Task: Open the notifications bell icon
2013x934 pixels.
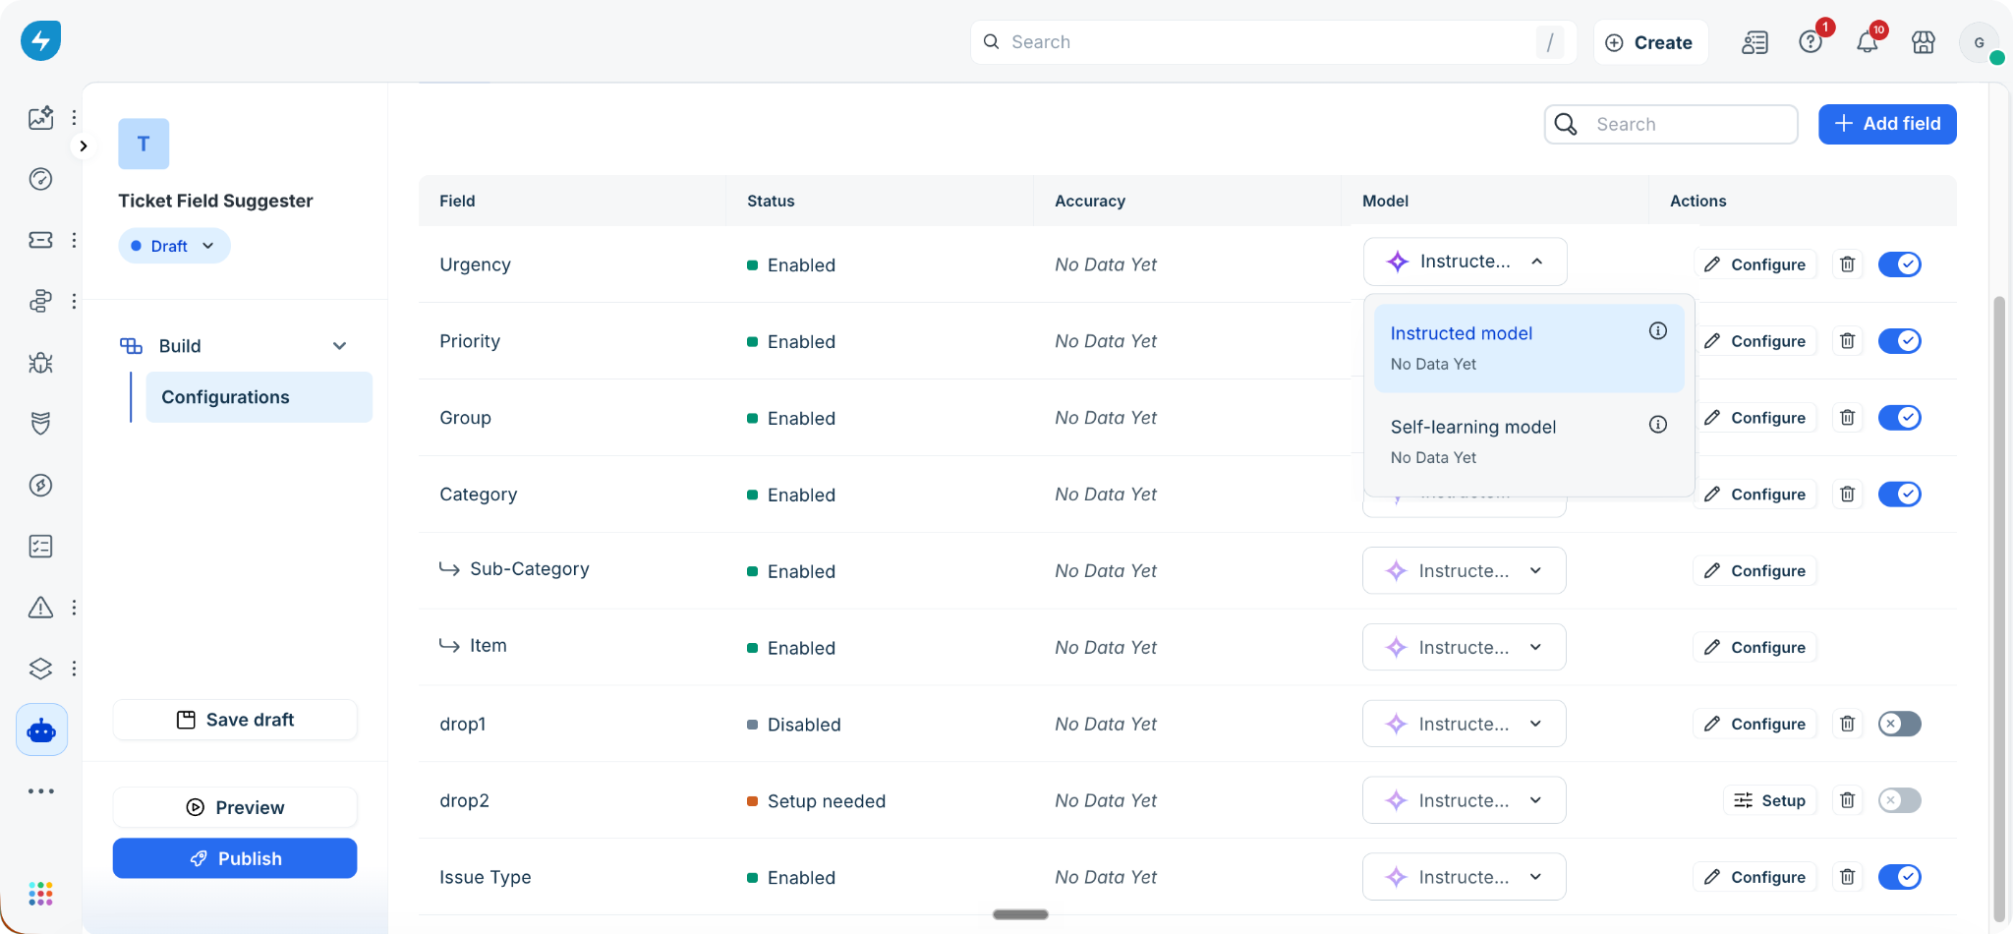Action: 1867,42
